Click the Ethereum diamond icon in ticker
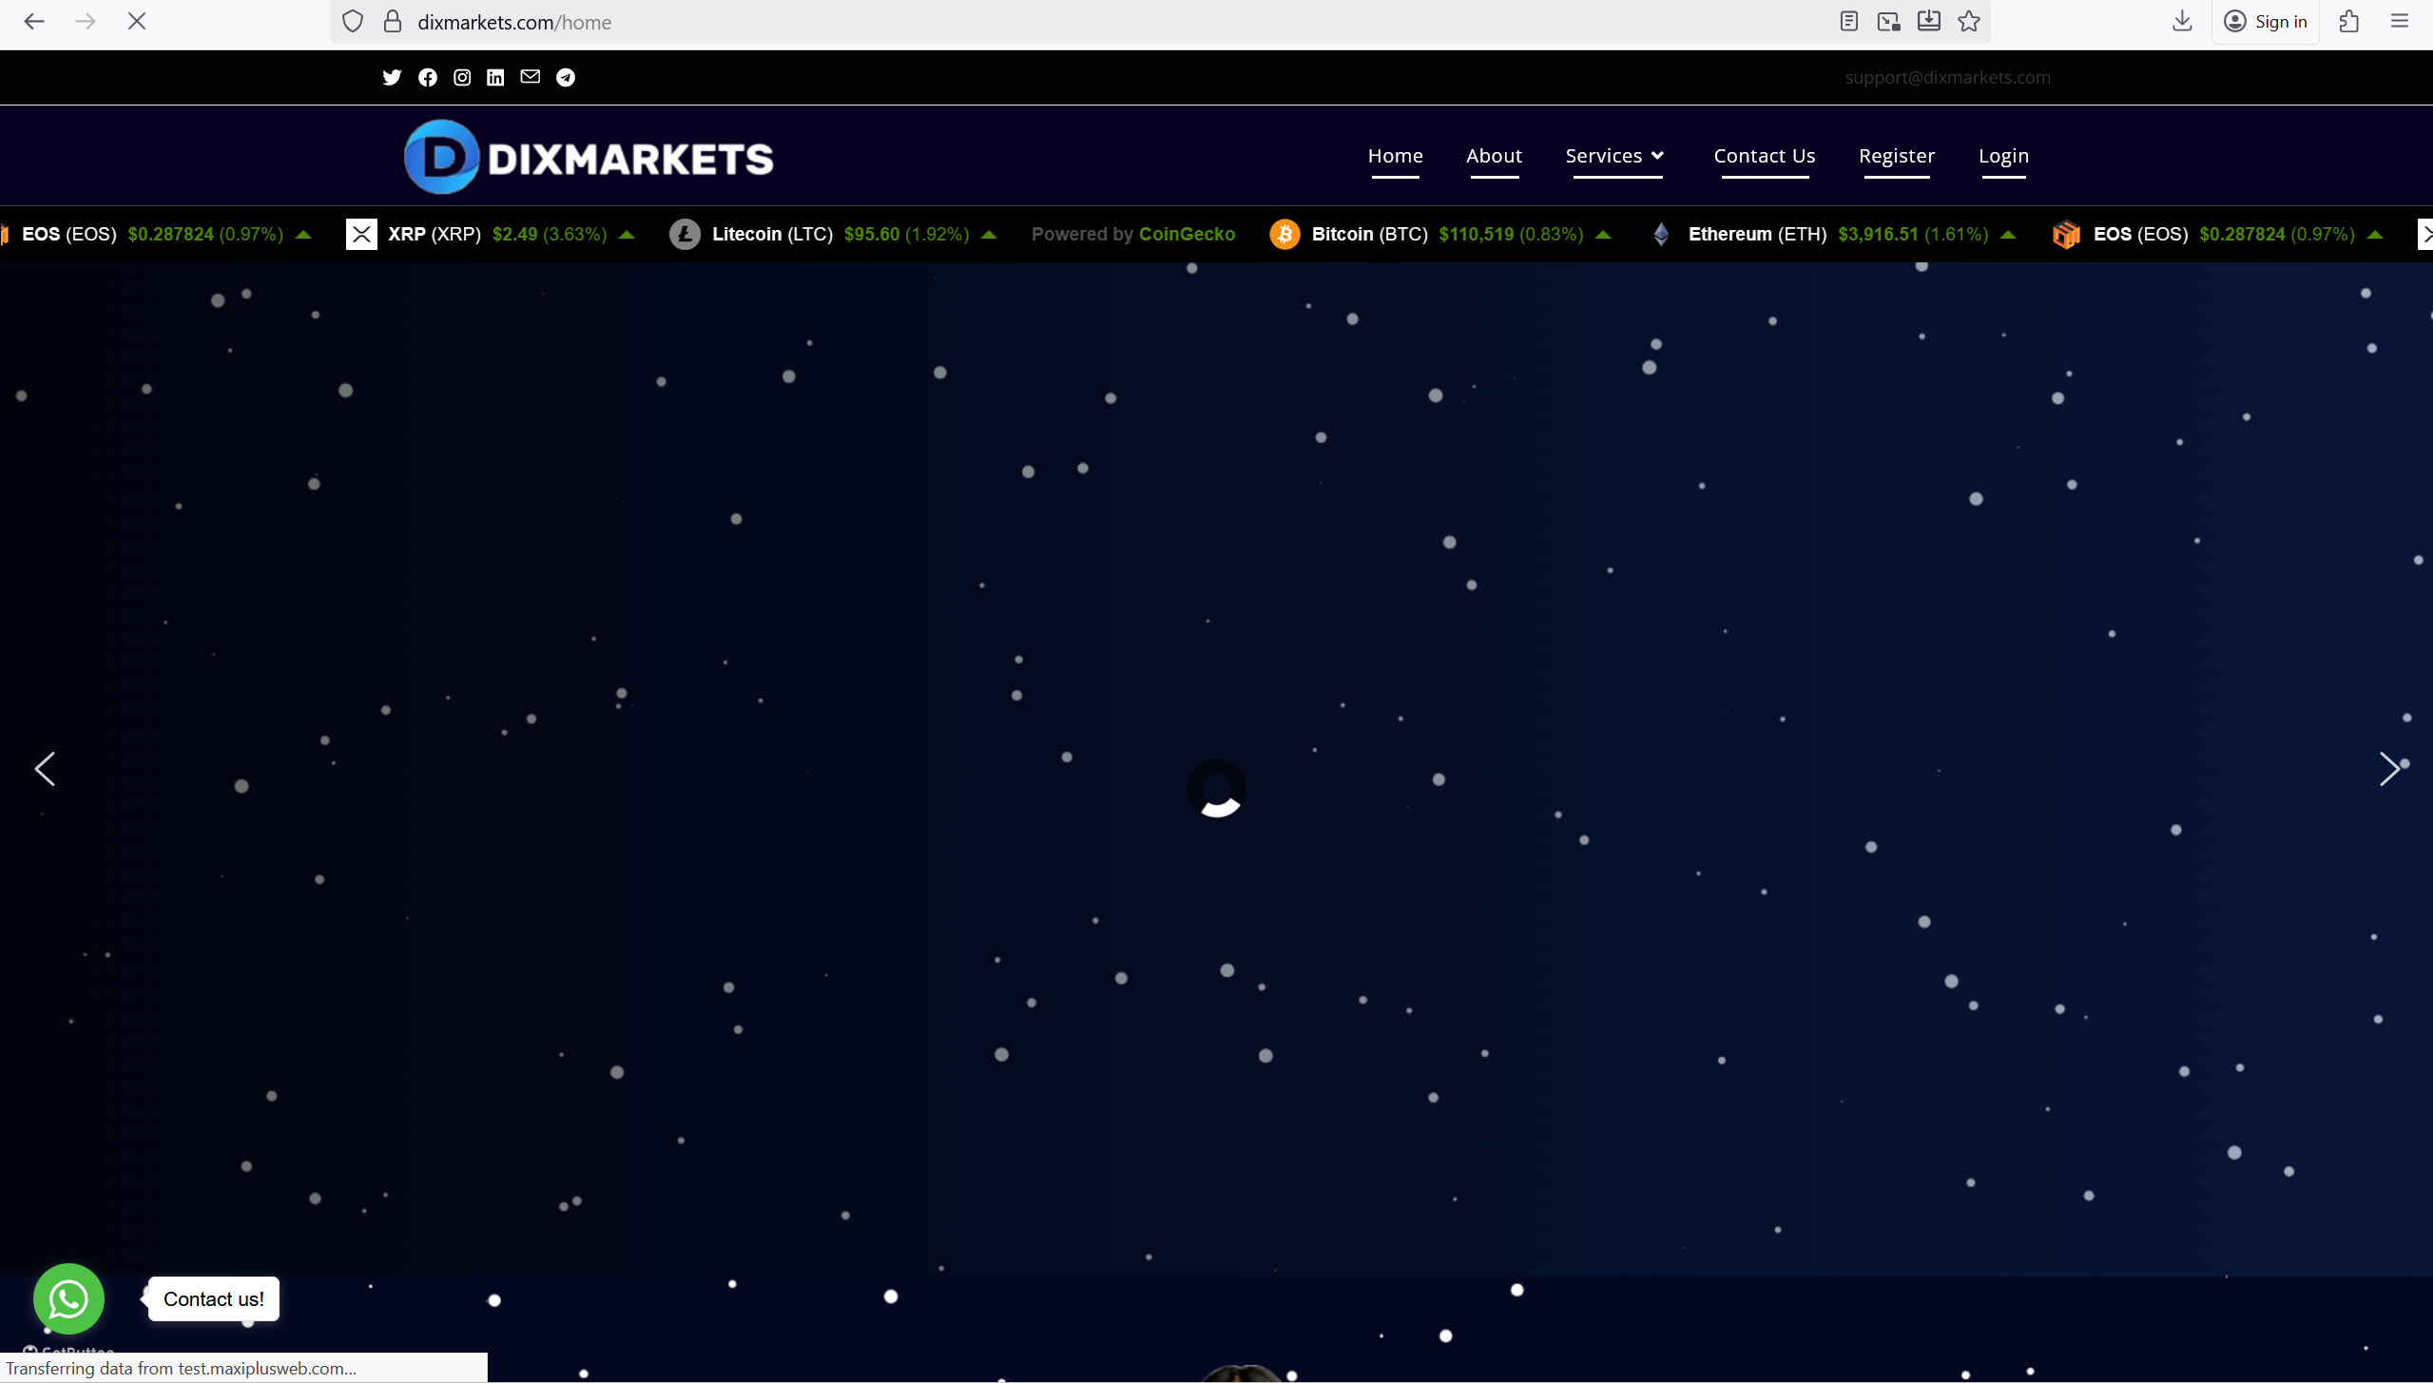Screen dimensions: 2433x1383 pos(1661,234)
